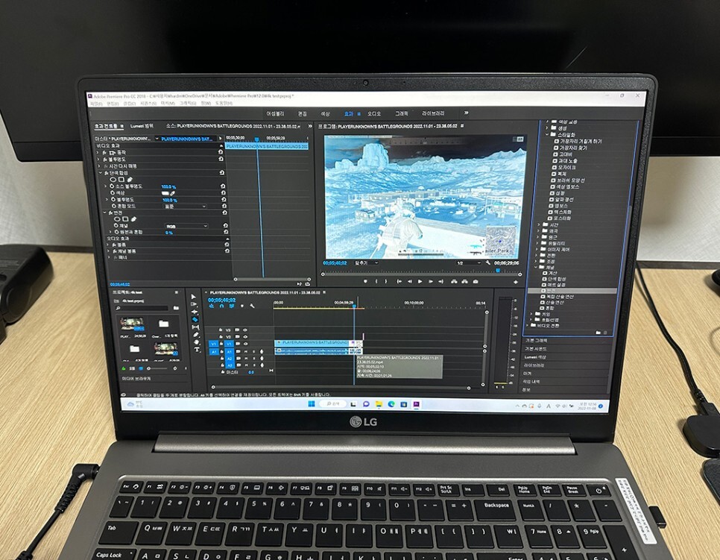
Task: Click color eyedropper in 색상 row
Action: click(x=173, y=193)
